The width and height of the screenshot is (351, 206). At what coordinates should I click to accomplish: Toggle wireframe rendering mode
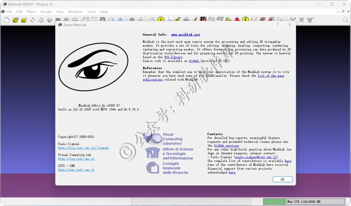[x=103, y=19]
